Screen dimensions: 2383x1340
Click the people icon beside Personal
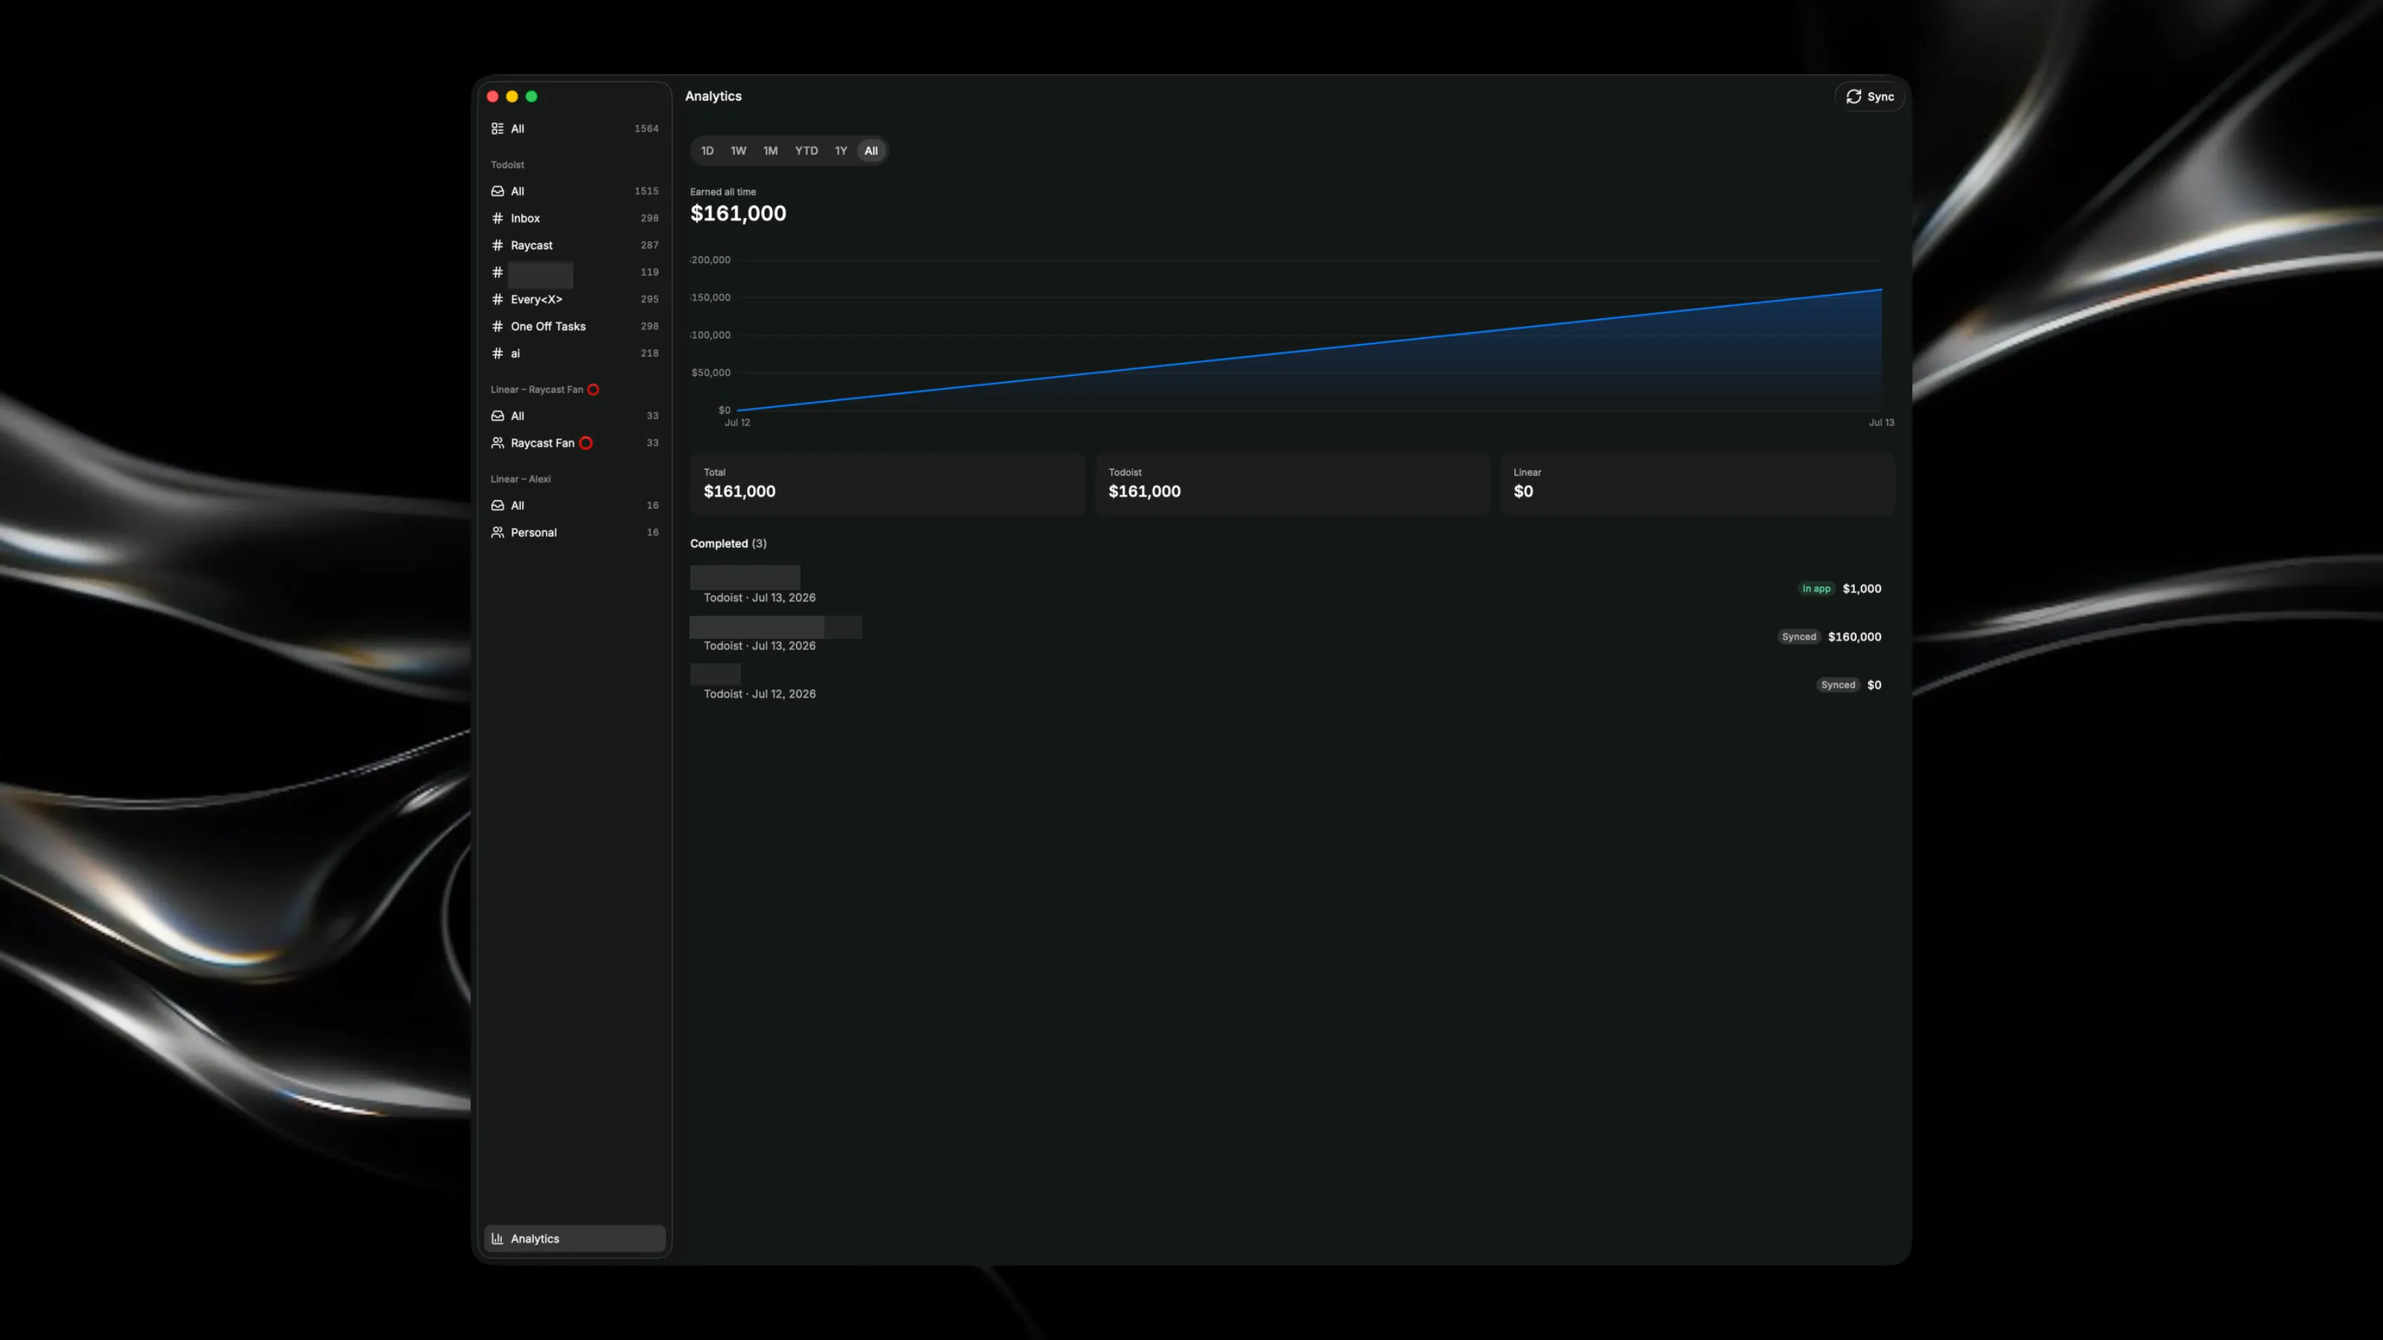(x=497, y=533)
